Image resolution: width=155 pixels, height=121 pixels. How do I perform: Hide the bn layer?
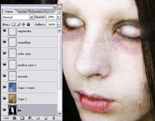click(4, 110)
